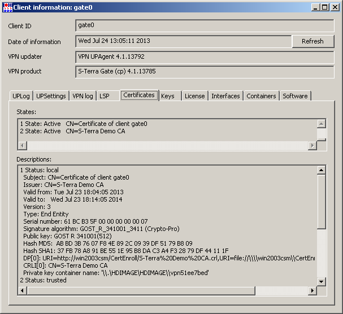Click Descriptions scroll right arrow

point(312,291)
